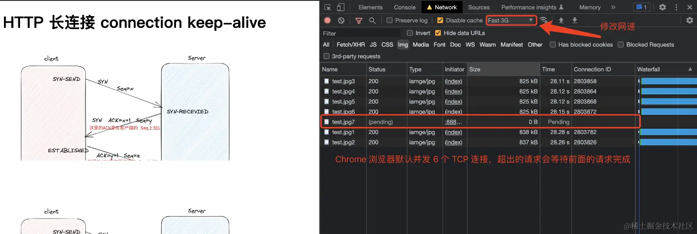
Task: Focus the Filter text field
Action: coord(361,33)
